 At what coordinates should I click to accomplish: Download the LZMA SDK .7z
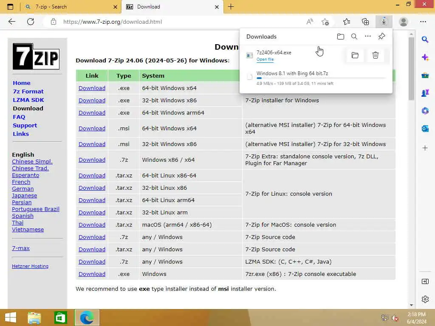(92, 261)
